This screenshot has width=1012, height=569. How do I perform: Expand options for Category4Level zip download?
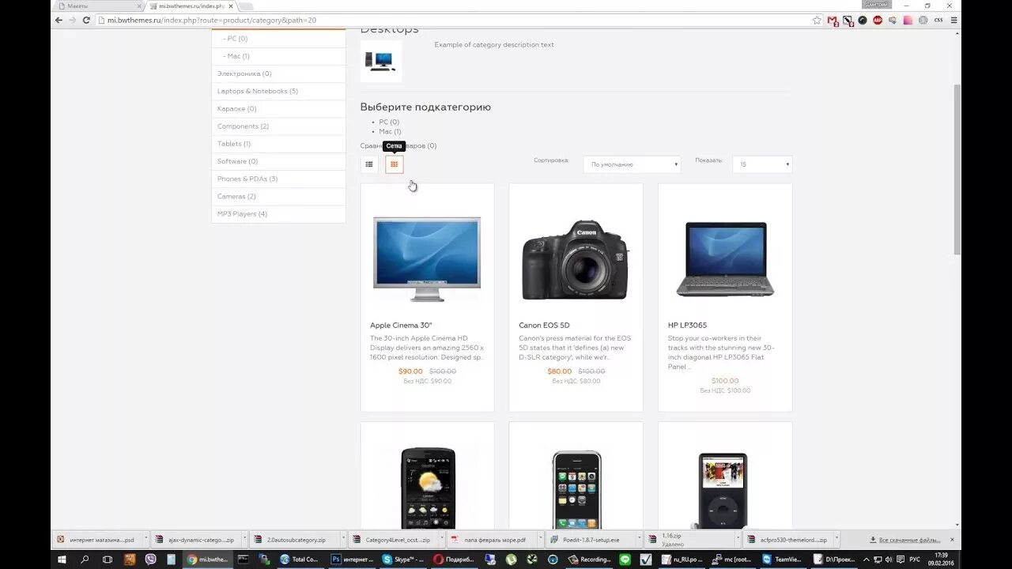[440, 540]
